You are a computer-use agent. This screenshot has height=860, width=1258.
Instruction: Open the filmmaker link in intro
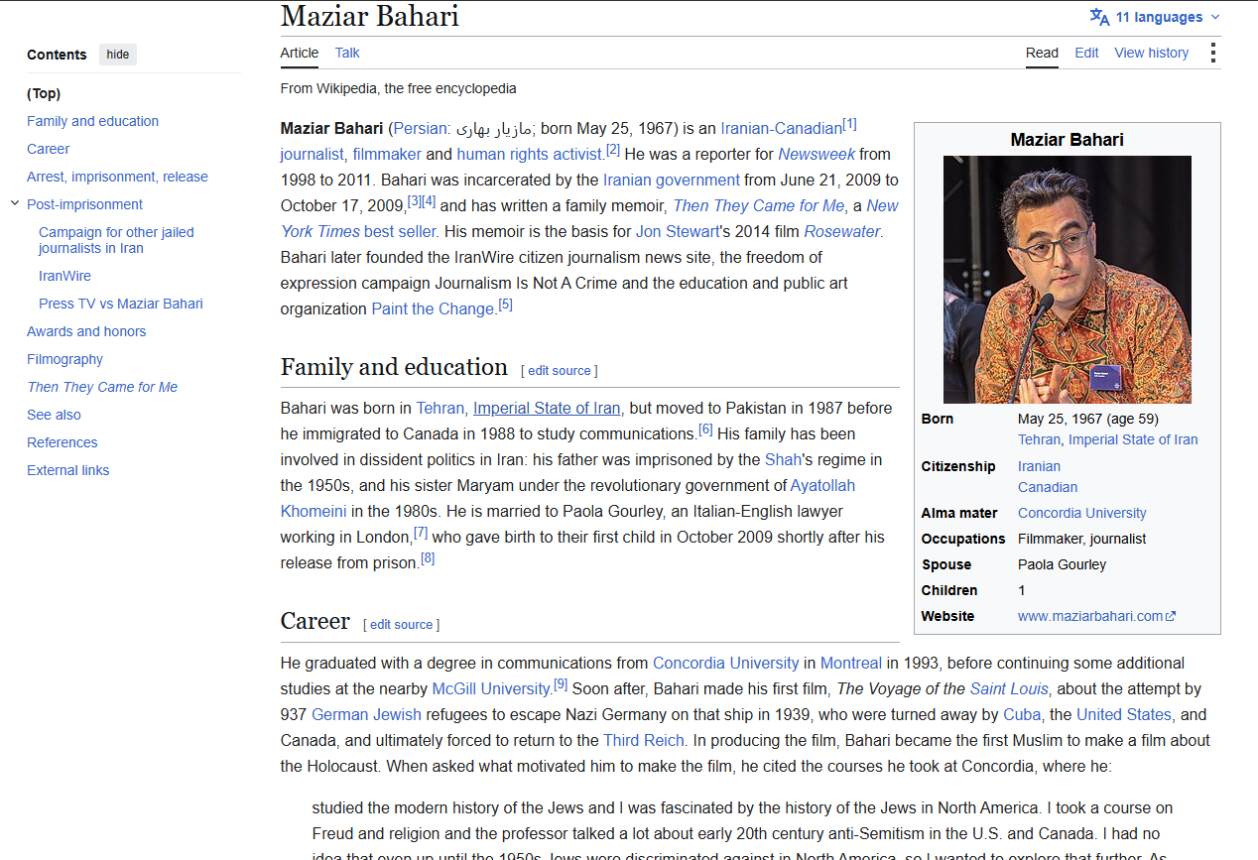[x=387, y=154]
